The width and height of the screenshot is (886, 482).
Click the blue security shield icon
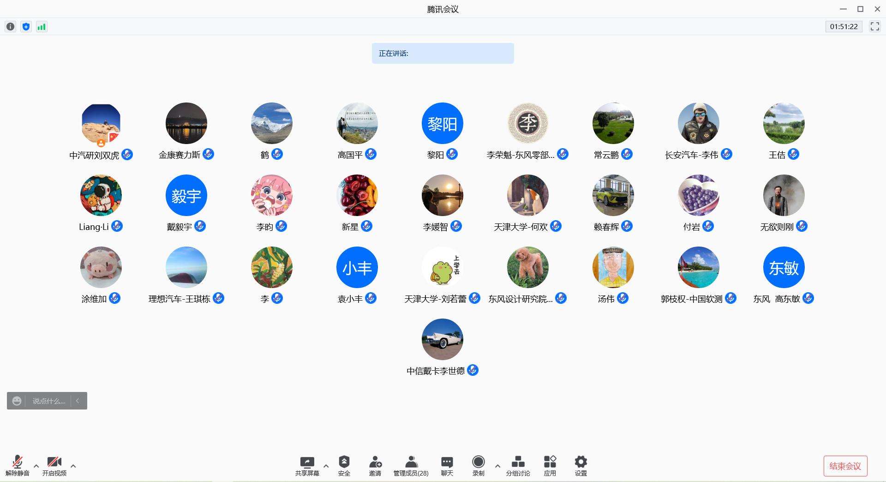(x=26, y=27)
